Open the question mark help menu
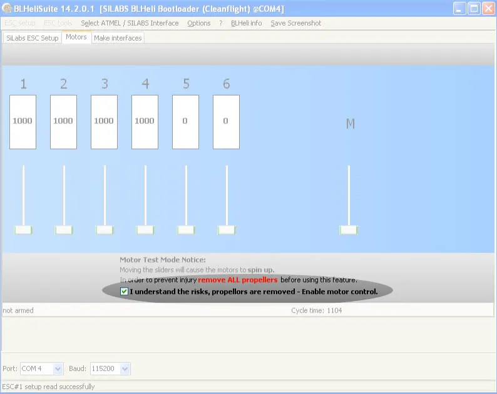Viewport: 497px width, 394px height. [220, 23]
